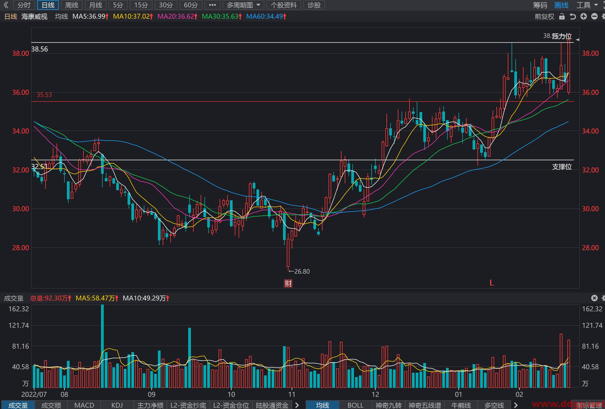Viewport: 605px width, 409px height.
Task: Switch to the 周线 weekly tab
Action: pos(72,5)
